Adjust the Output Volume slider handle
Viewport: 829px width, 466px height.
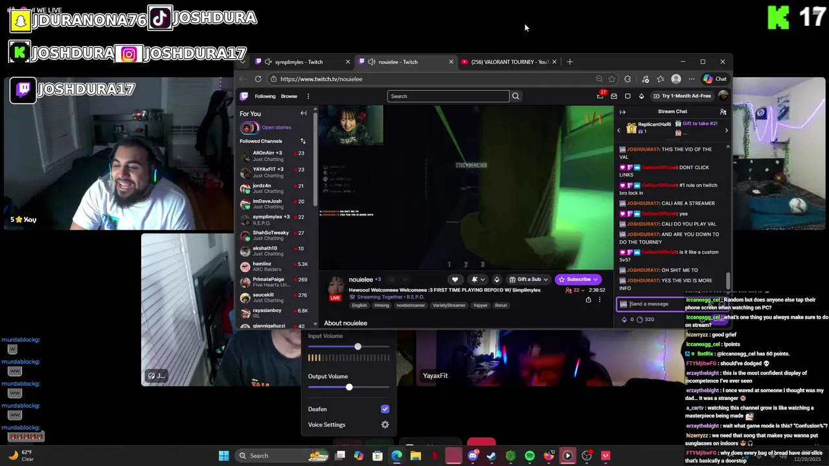[349, 387]
